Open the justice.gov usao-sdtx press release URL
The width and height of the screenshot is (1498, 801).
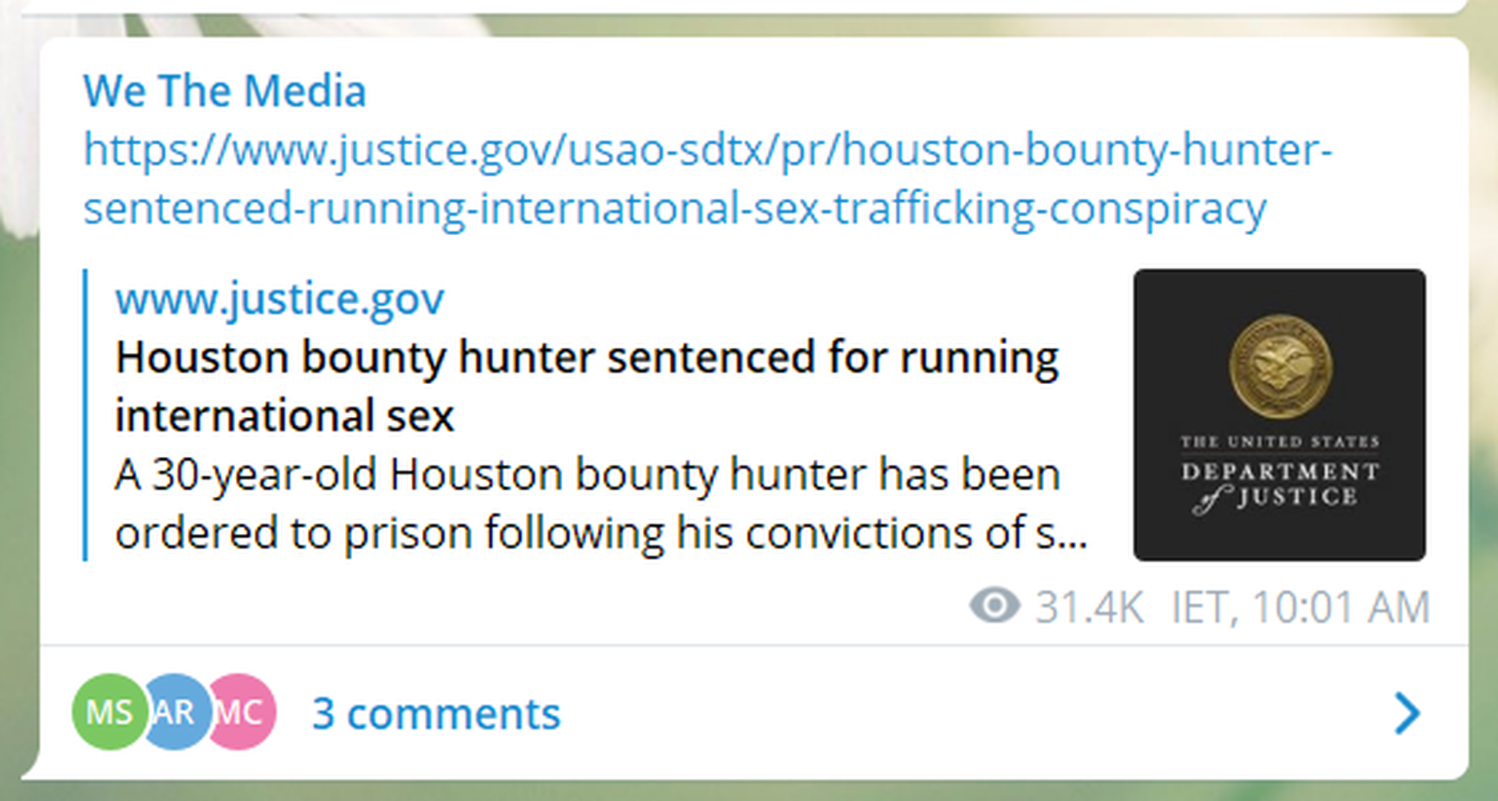(x=707, y=150)
